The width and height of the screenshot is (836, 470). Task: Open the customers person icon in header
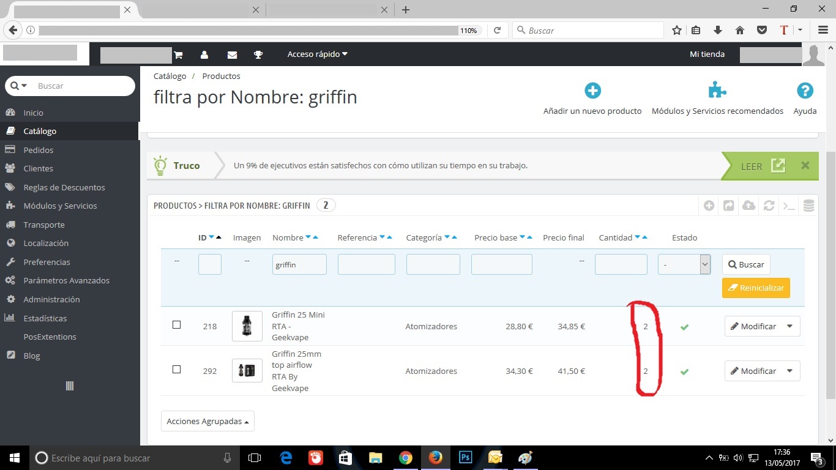[x=204, y=54]
